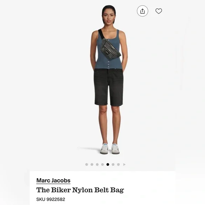The image size is (205, 205).
Task: Click the belt bag worn by the model
Action: [x=111, y=49]
